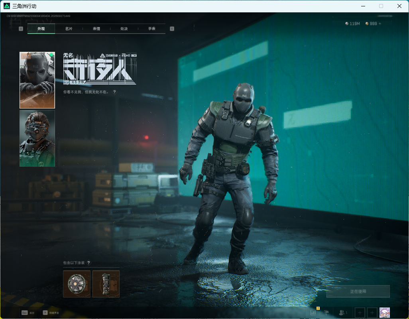409x319 pixels.
Task: Open the player avatar in bottom bar
Action: (384, 313)
